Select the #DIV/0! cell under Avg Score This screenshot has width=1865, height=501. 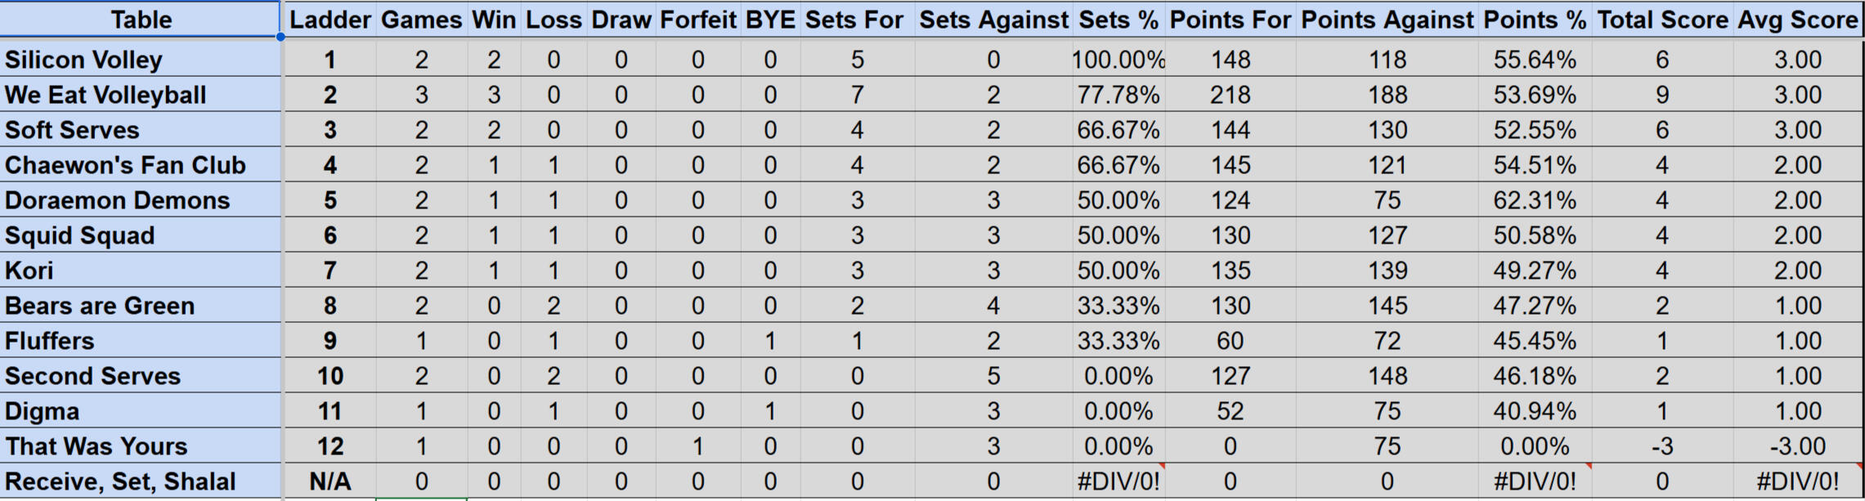click(1797, 481)
